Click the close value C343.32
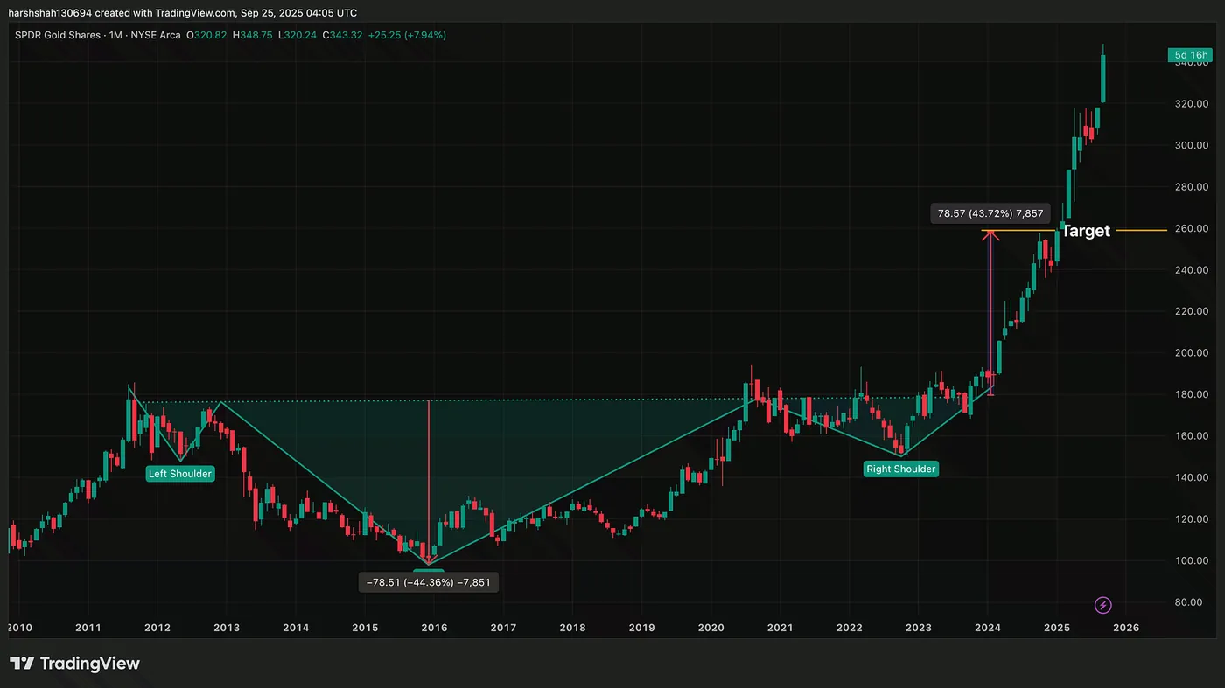1225x688 pixels. click(344, 35)
